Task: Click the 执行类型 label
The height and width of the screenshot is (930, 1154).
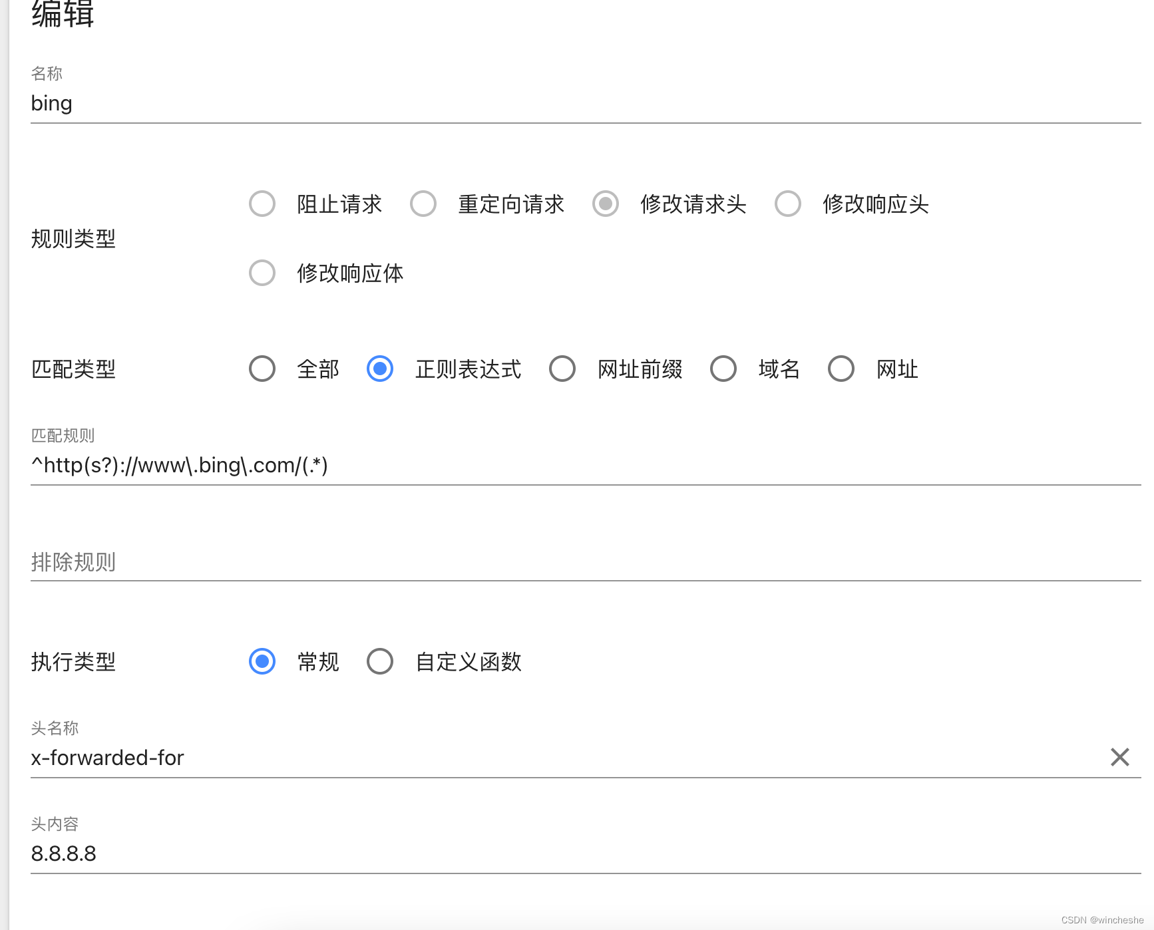Action: pyautogui.click(x=73, y=661)
